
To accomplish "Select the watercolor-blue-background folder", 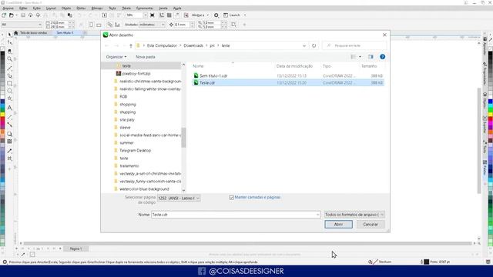I will click(144, 189).
